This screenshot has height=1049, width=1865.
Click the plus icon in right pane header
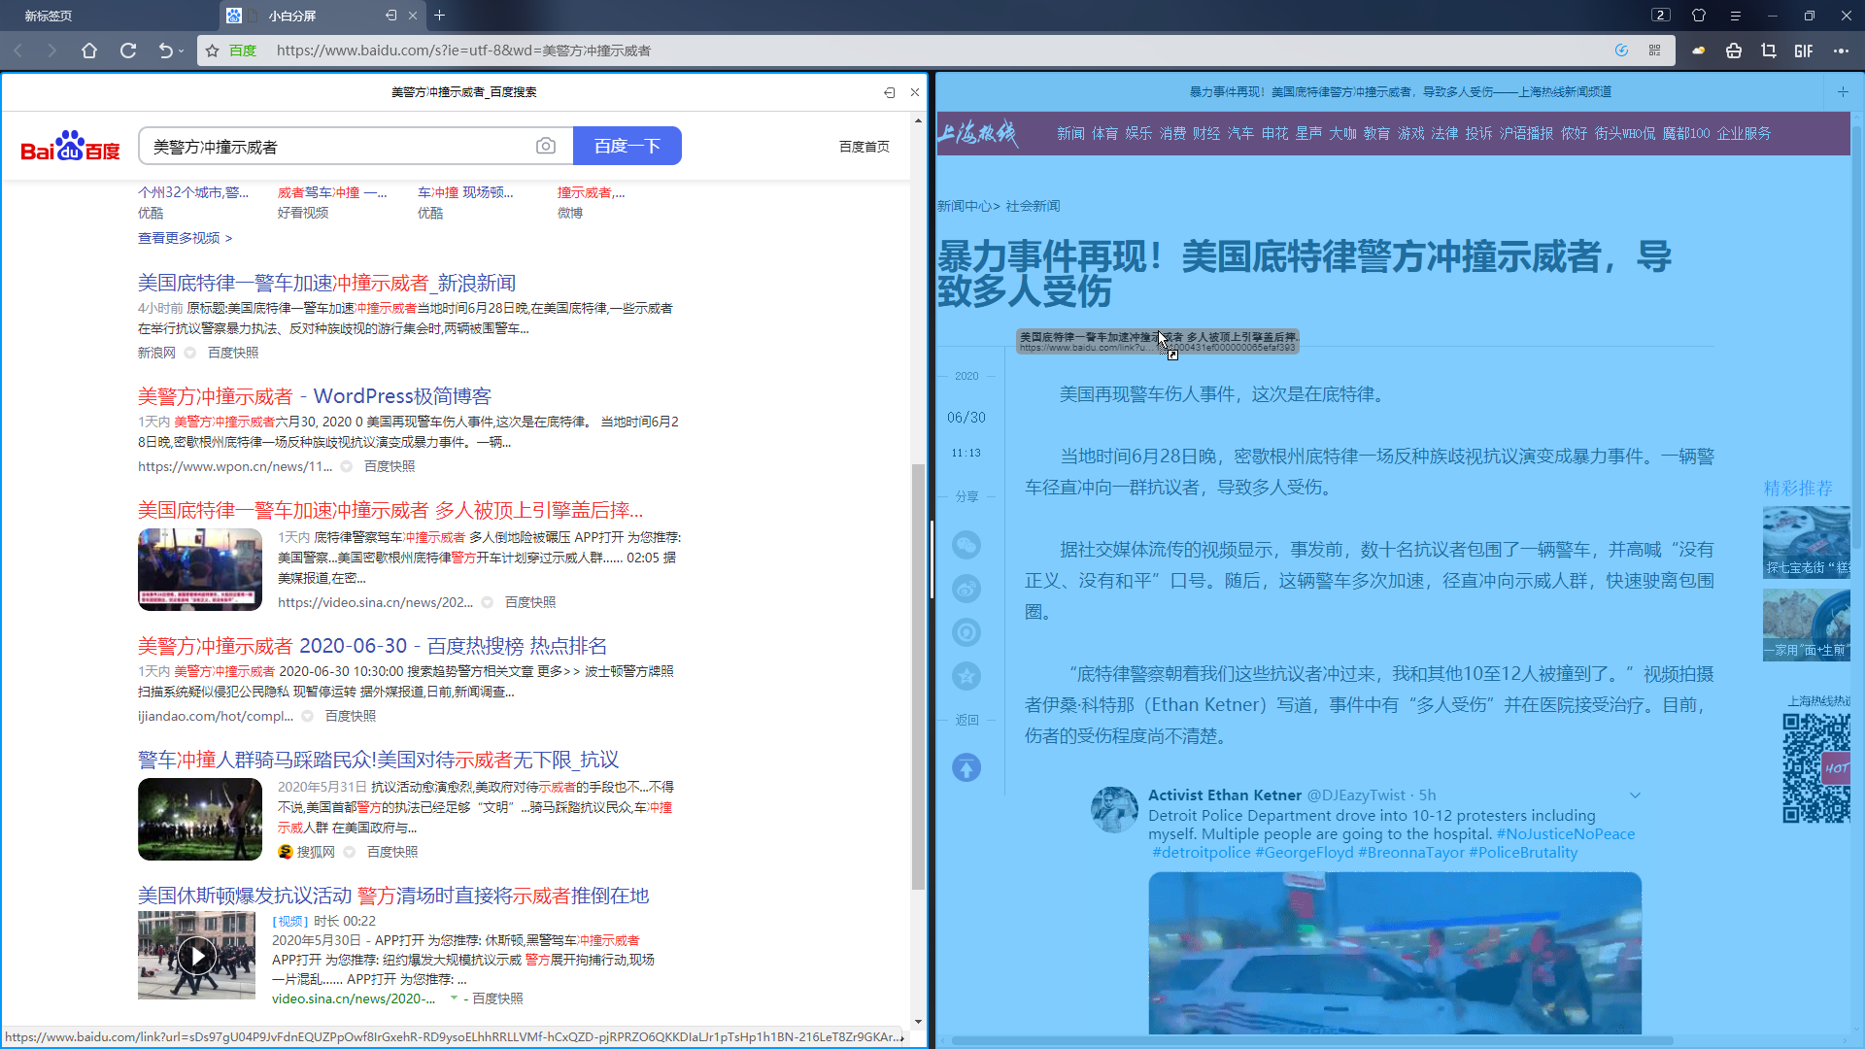coord(1843,92)
